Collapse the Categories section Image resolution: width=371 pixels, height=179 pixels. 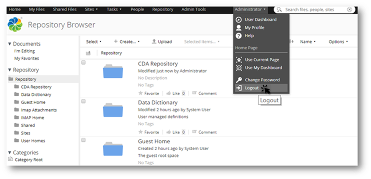[x=10, y=152]
